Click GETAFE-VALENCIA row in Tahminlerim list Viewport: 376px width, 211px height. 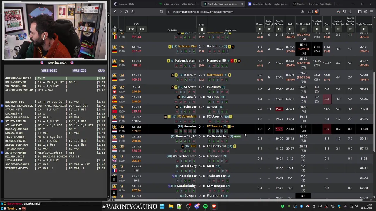click(55, 78)
